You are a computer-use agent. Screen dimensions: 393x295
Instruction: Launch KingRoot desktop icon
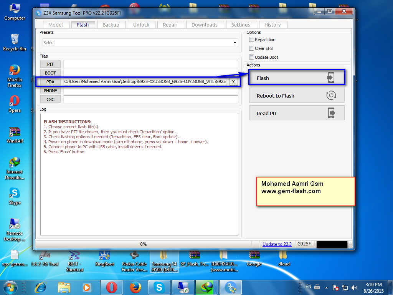pos(104,259)
